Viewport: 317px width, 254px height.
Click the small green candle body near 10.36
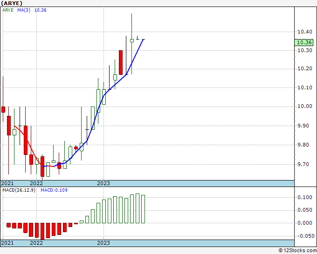tap(132, 40)
